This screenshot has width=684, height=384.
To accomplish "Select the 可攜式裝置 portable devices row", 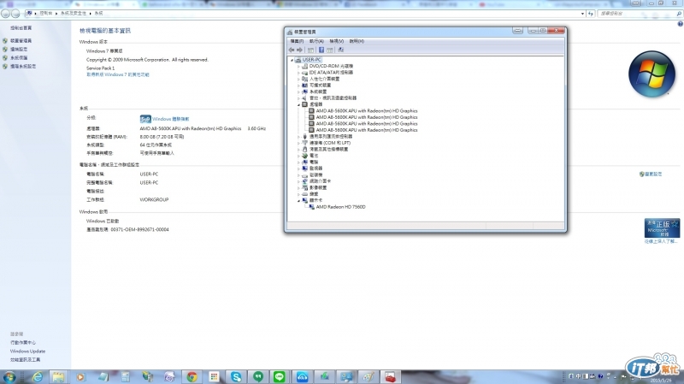I will tap(320, 86).
